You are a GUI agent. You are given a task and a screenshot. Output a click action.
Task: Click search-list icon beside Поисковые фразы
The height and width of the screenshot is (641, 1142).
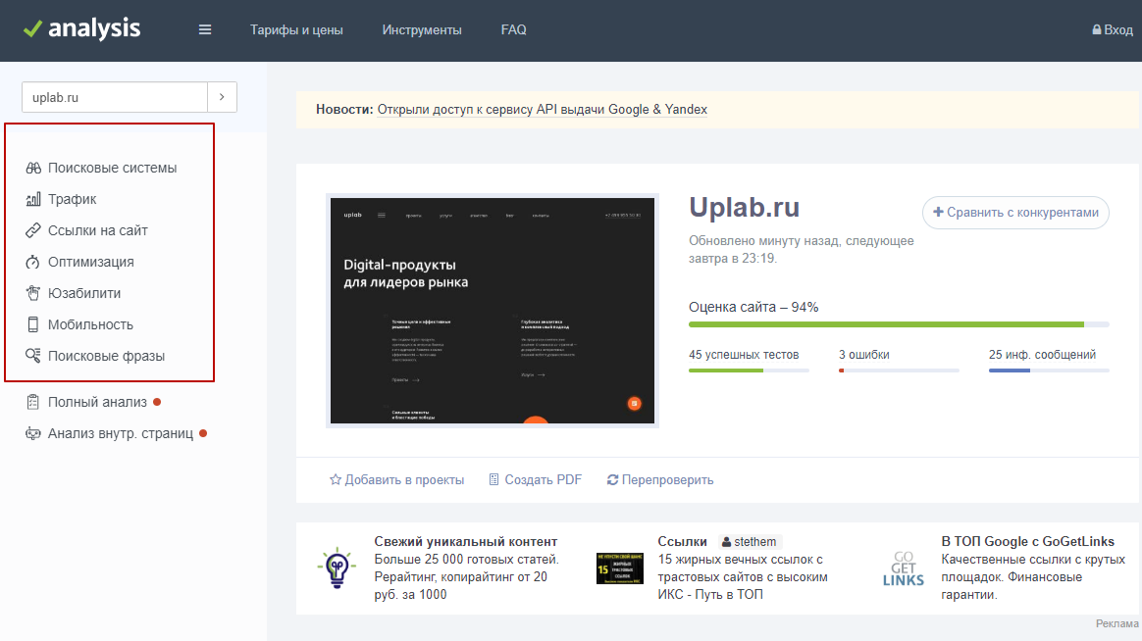tap(32, 356)
